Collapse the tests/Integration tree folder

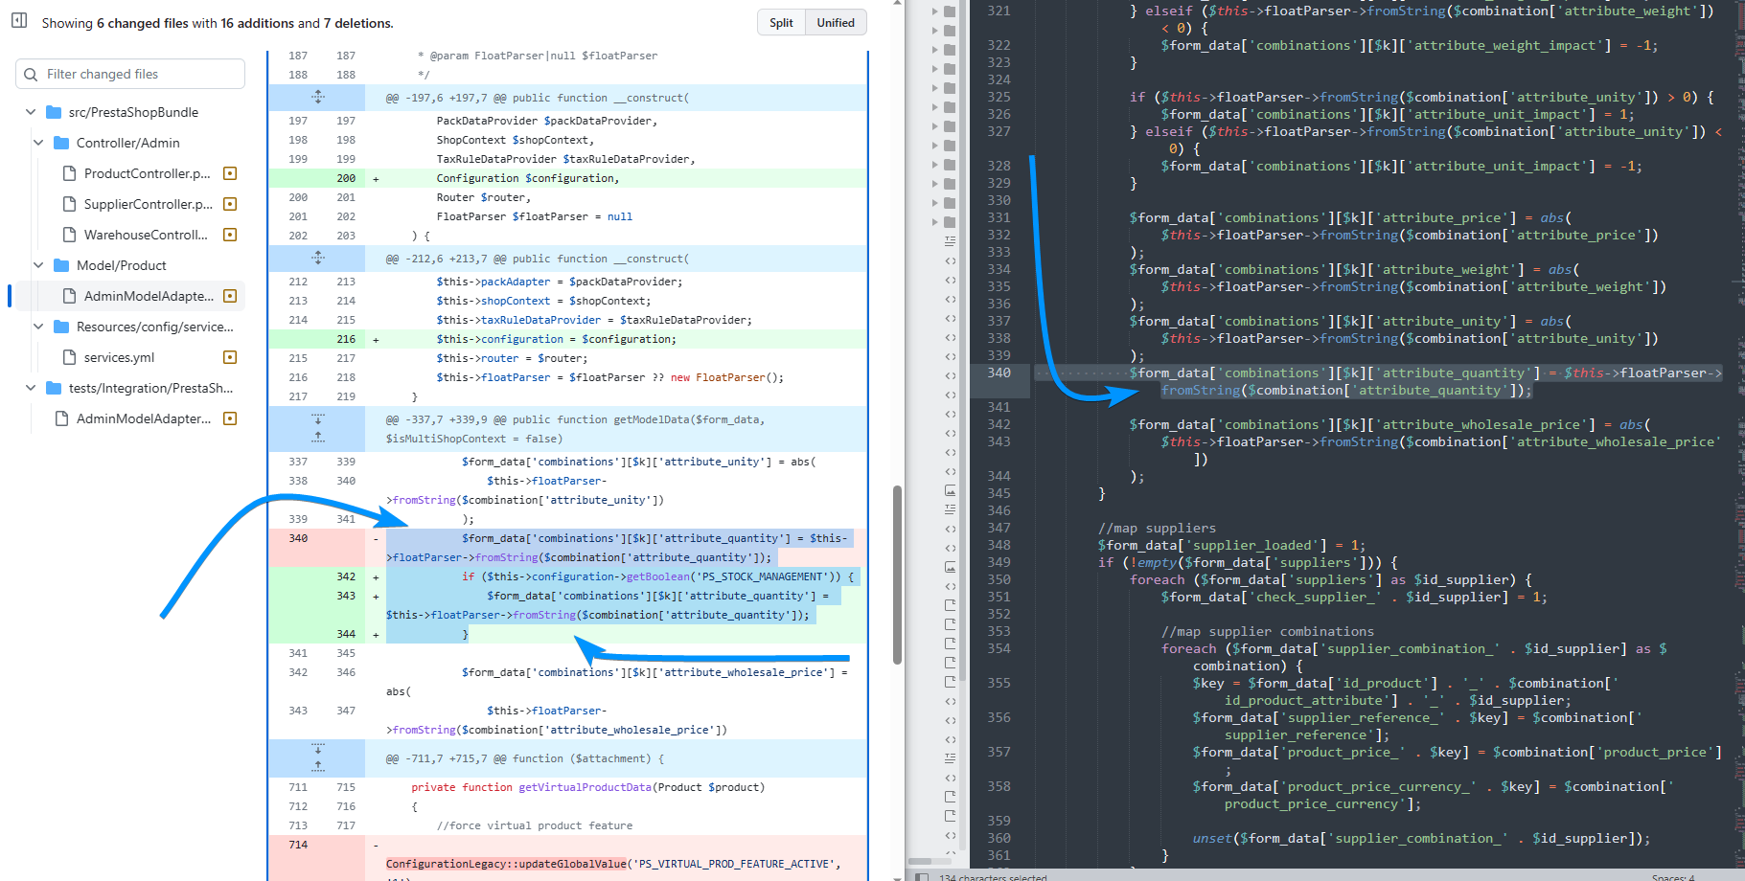(x=31, y=388)
